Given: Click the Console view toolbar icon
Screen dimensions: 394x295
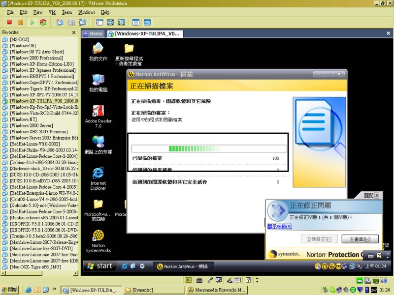Looking at the screenshot, I should [x=147, y=22].
